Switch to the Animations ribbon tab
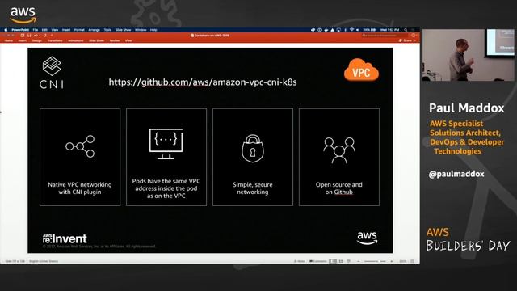Screen dimensions: 517x291 click(75, 40)
